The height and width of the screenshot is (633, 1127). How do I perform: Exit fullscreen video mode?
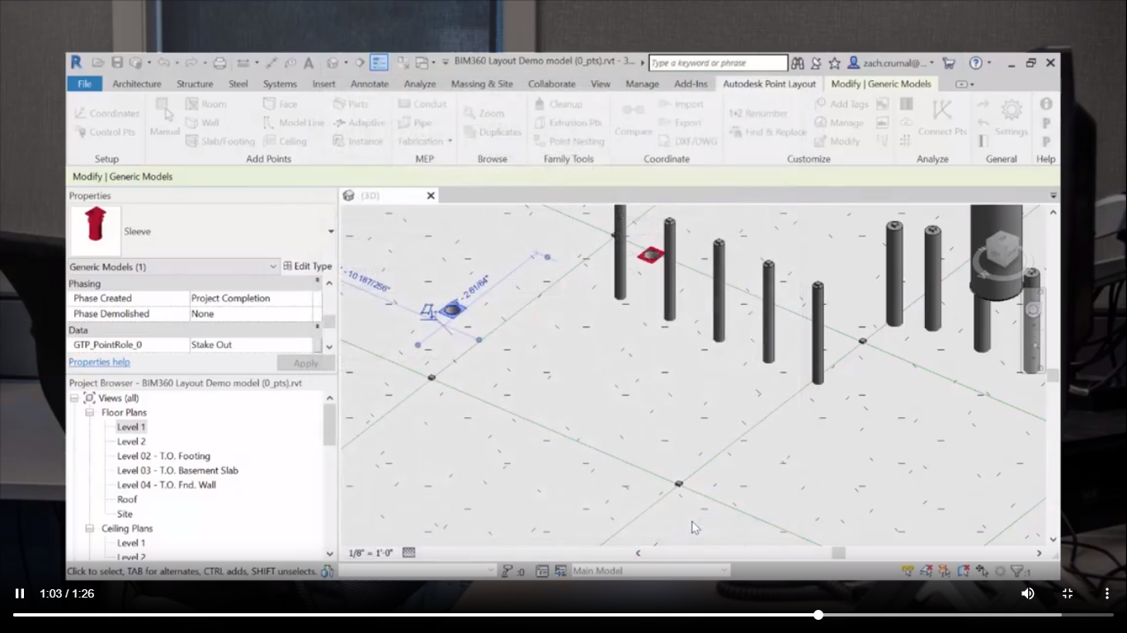[x=1067, y=593]
